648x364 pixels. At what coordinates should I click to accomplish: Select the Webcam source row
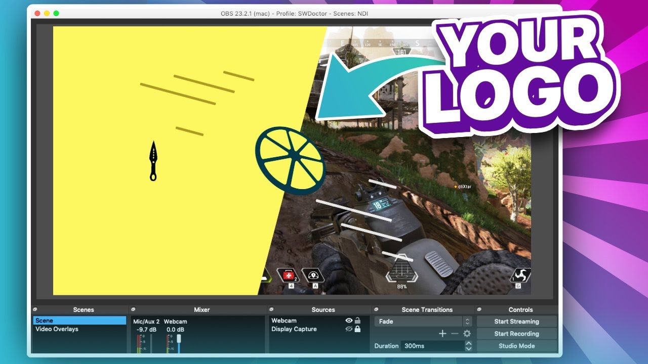click(x=319, y=321)
